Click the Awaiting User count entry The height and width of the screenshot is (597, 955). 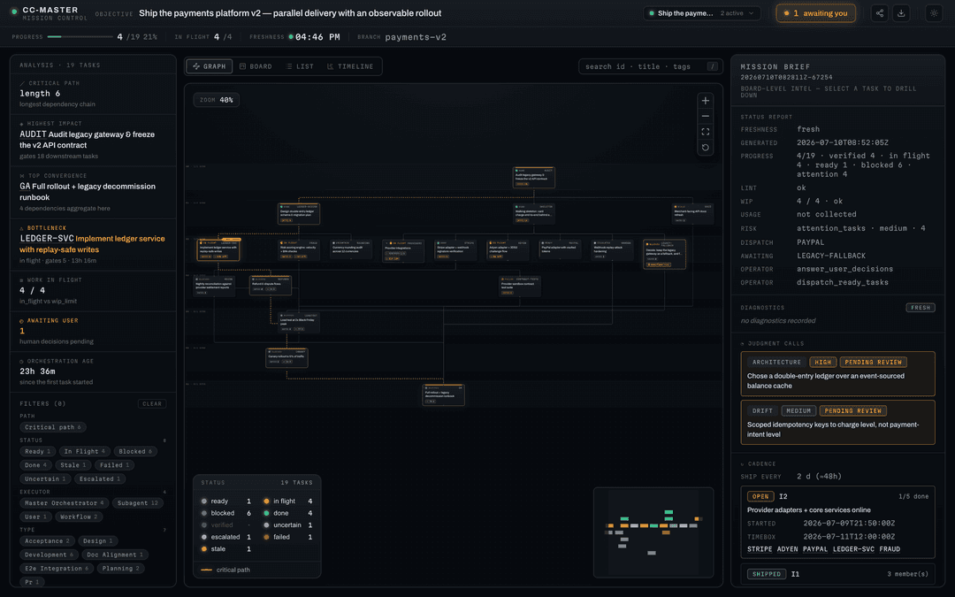click(93, 331)
